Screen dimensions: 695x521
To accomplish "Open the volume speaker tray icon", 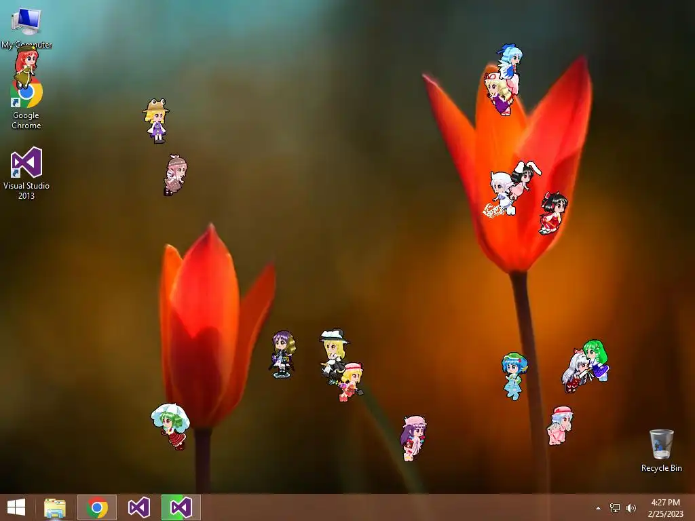I will (x=631, y=508).
